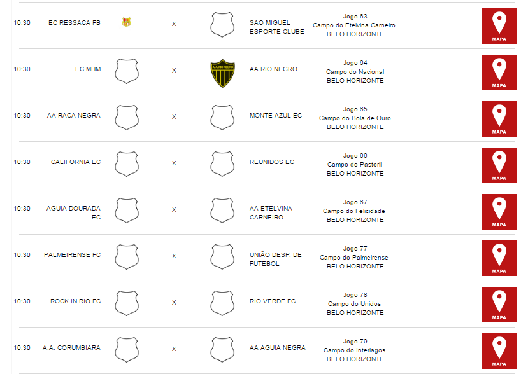Screen dimensions: 521x374
Task: Click the EC MHM blank shield
Action: coord(127,71)
